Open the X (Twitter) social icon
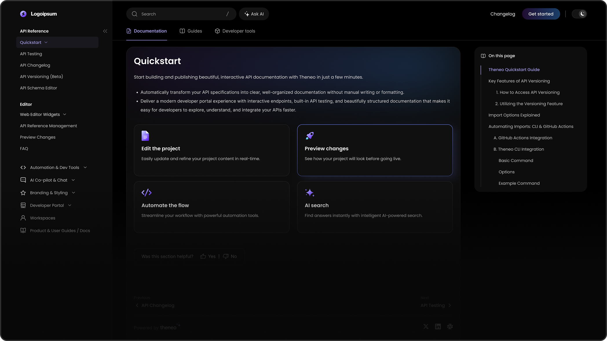This screenshot has width=607, height=341. (426, 327)
